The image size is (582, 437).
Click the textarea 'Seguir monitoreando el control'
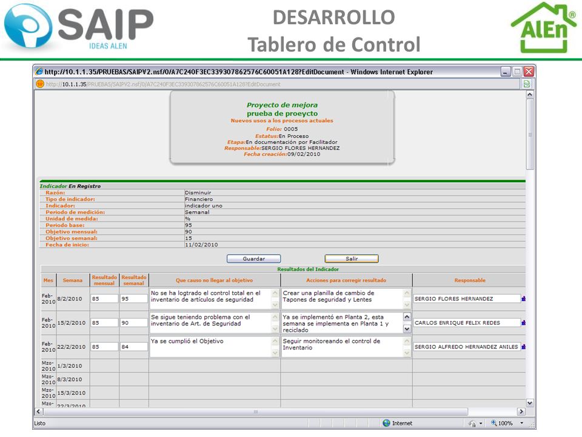346,347
